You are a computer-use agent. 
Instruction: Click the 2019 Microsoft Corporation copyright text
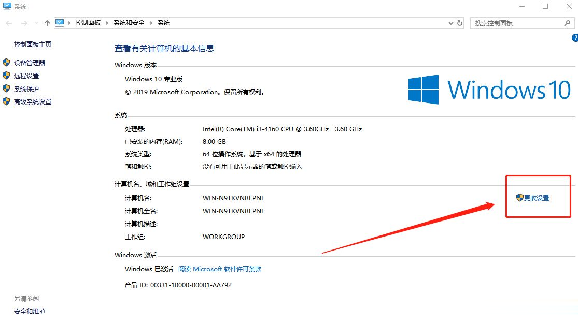tap(195, 92)
